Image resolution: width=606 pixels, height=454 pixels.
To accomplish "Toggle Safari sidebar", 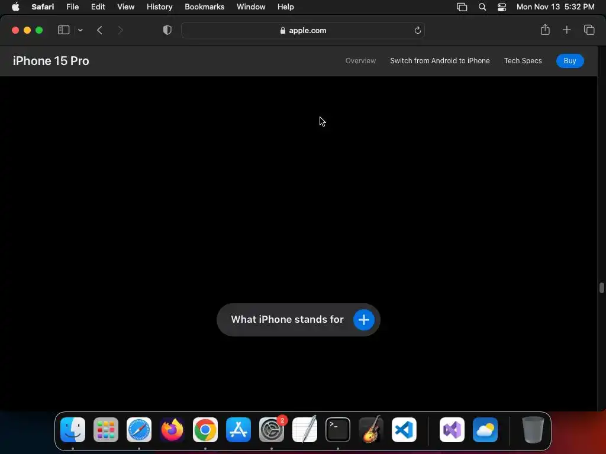I will (63, 30).
